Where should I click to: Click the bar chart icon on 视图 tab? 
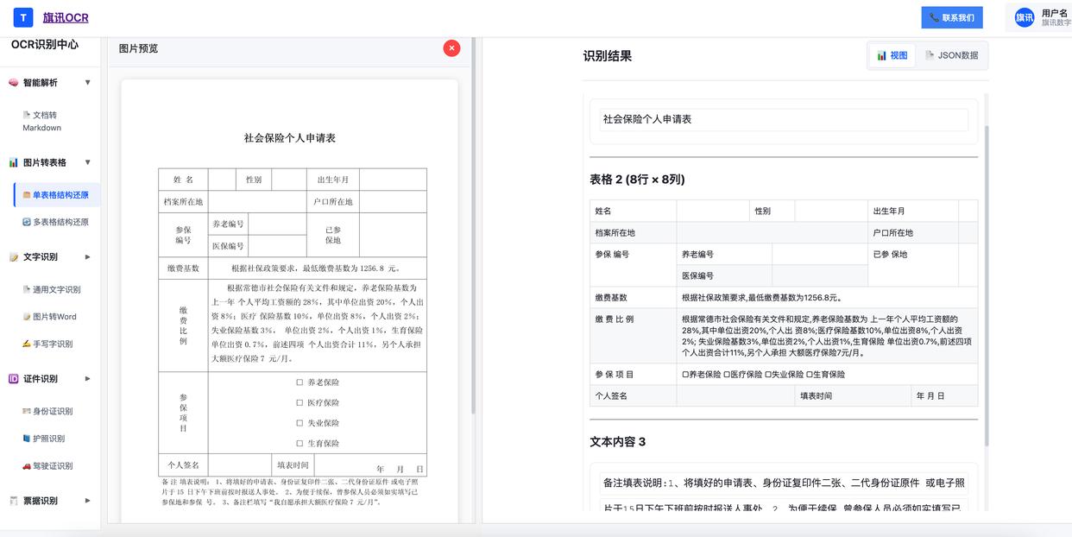coord(882,55)
